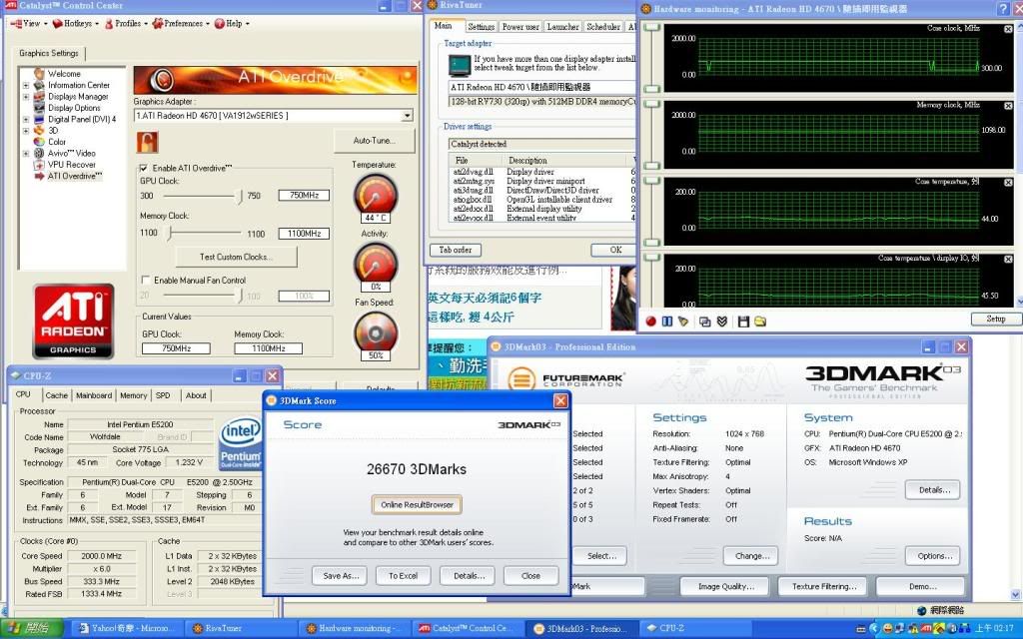Expand the 3D tree node

click(26, 131)
